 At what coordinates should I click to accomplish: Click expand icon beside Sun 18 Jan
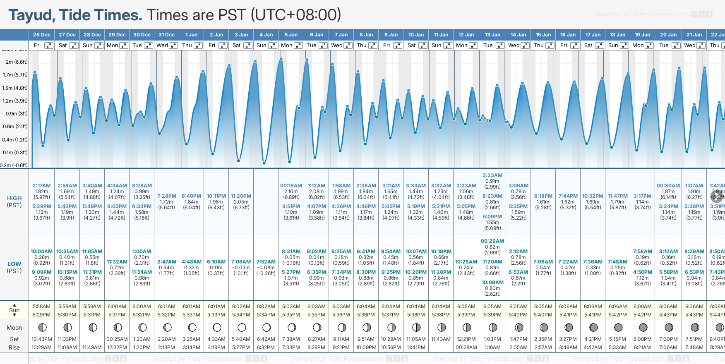[624, 45]
